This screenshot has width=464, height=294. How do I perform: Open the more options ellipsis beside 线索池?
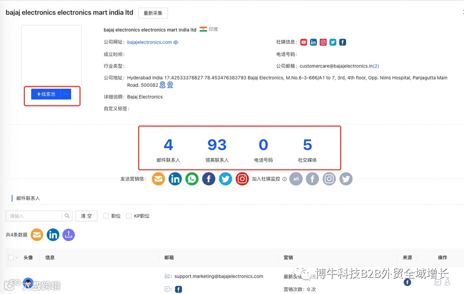coord(66,94)
